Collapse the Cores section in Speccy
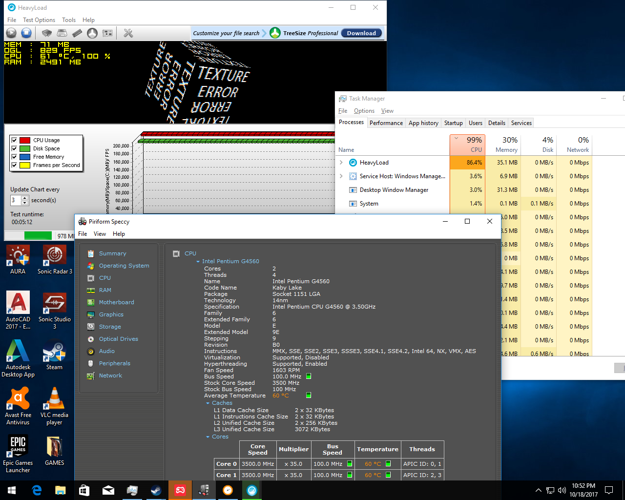625x500 pixels. point(208,437)
